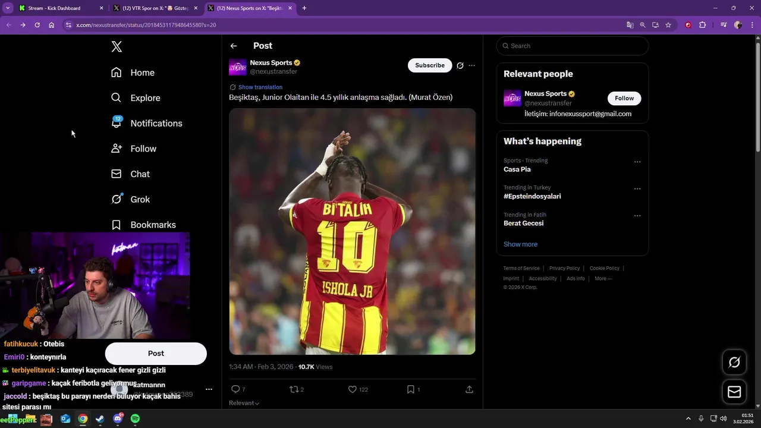Click the X logo home icon
This screenshot has width=761, height=428.
click(x=117, y=47)
